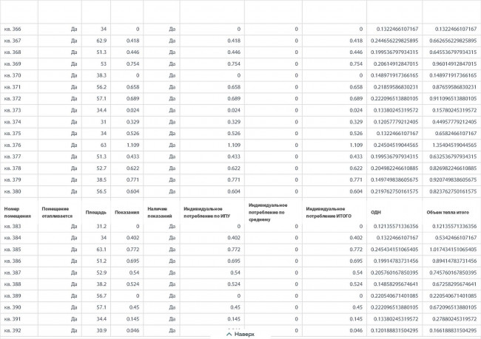Select ОДН value 0.244656229825895
This screenshot has height=339, width=481.
pyautogui.click(x=394, y=41)
